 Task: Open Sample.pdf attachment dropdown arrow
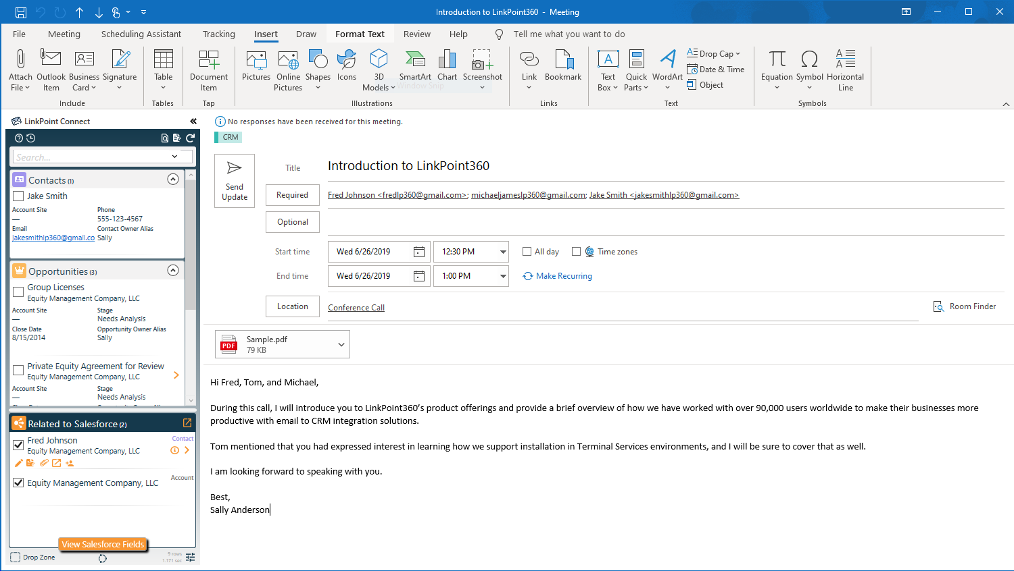[341, 344]
